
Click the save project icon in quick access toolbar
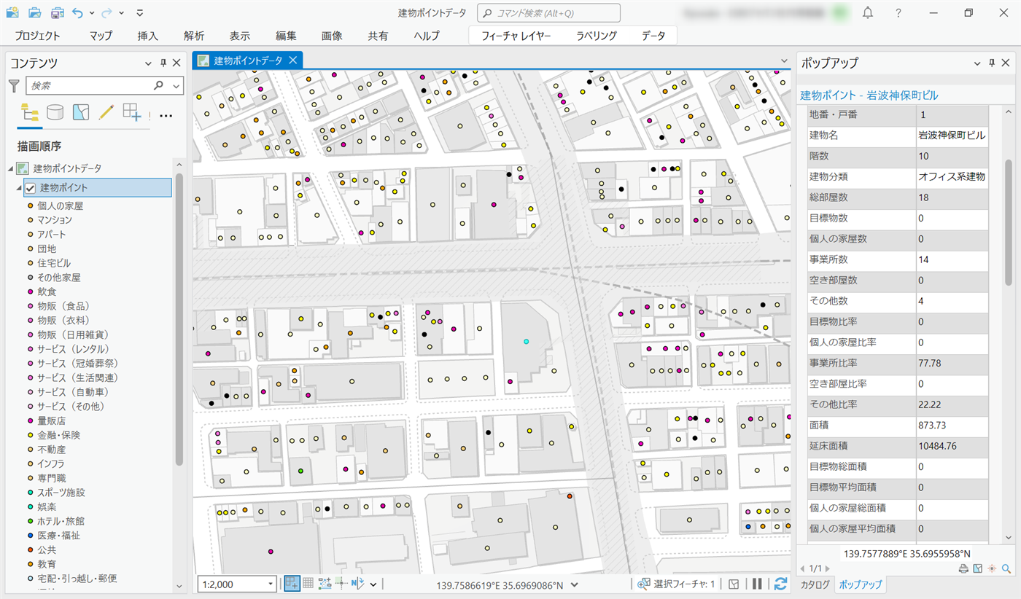pos(57,13)
